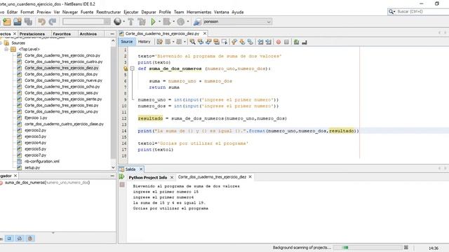The height and width of the screenshot is (252, 449).
Task: Select ejercicio7.py in project tree
Action: coord(35,155)
